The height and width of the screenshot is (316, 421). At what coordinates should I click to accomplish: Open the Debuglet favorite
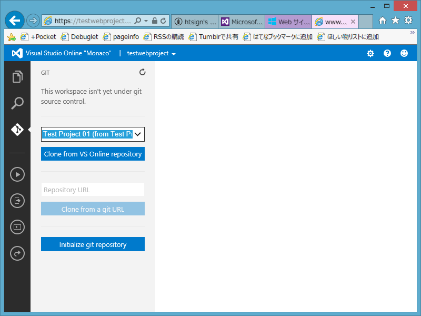coord(79,37)
